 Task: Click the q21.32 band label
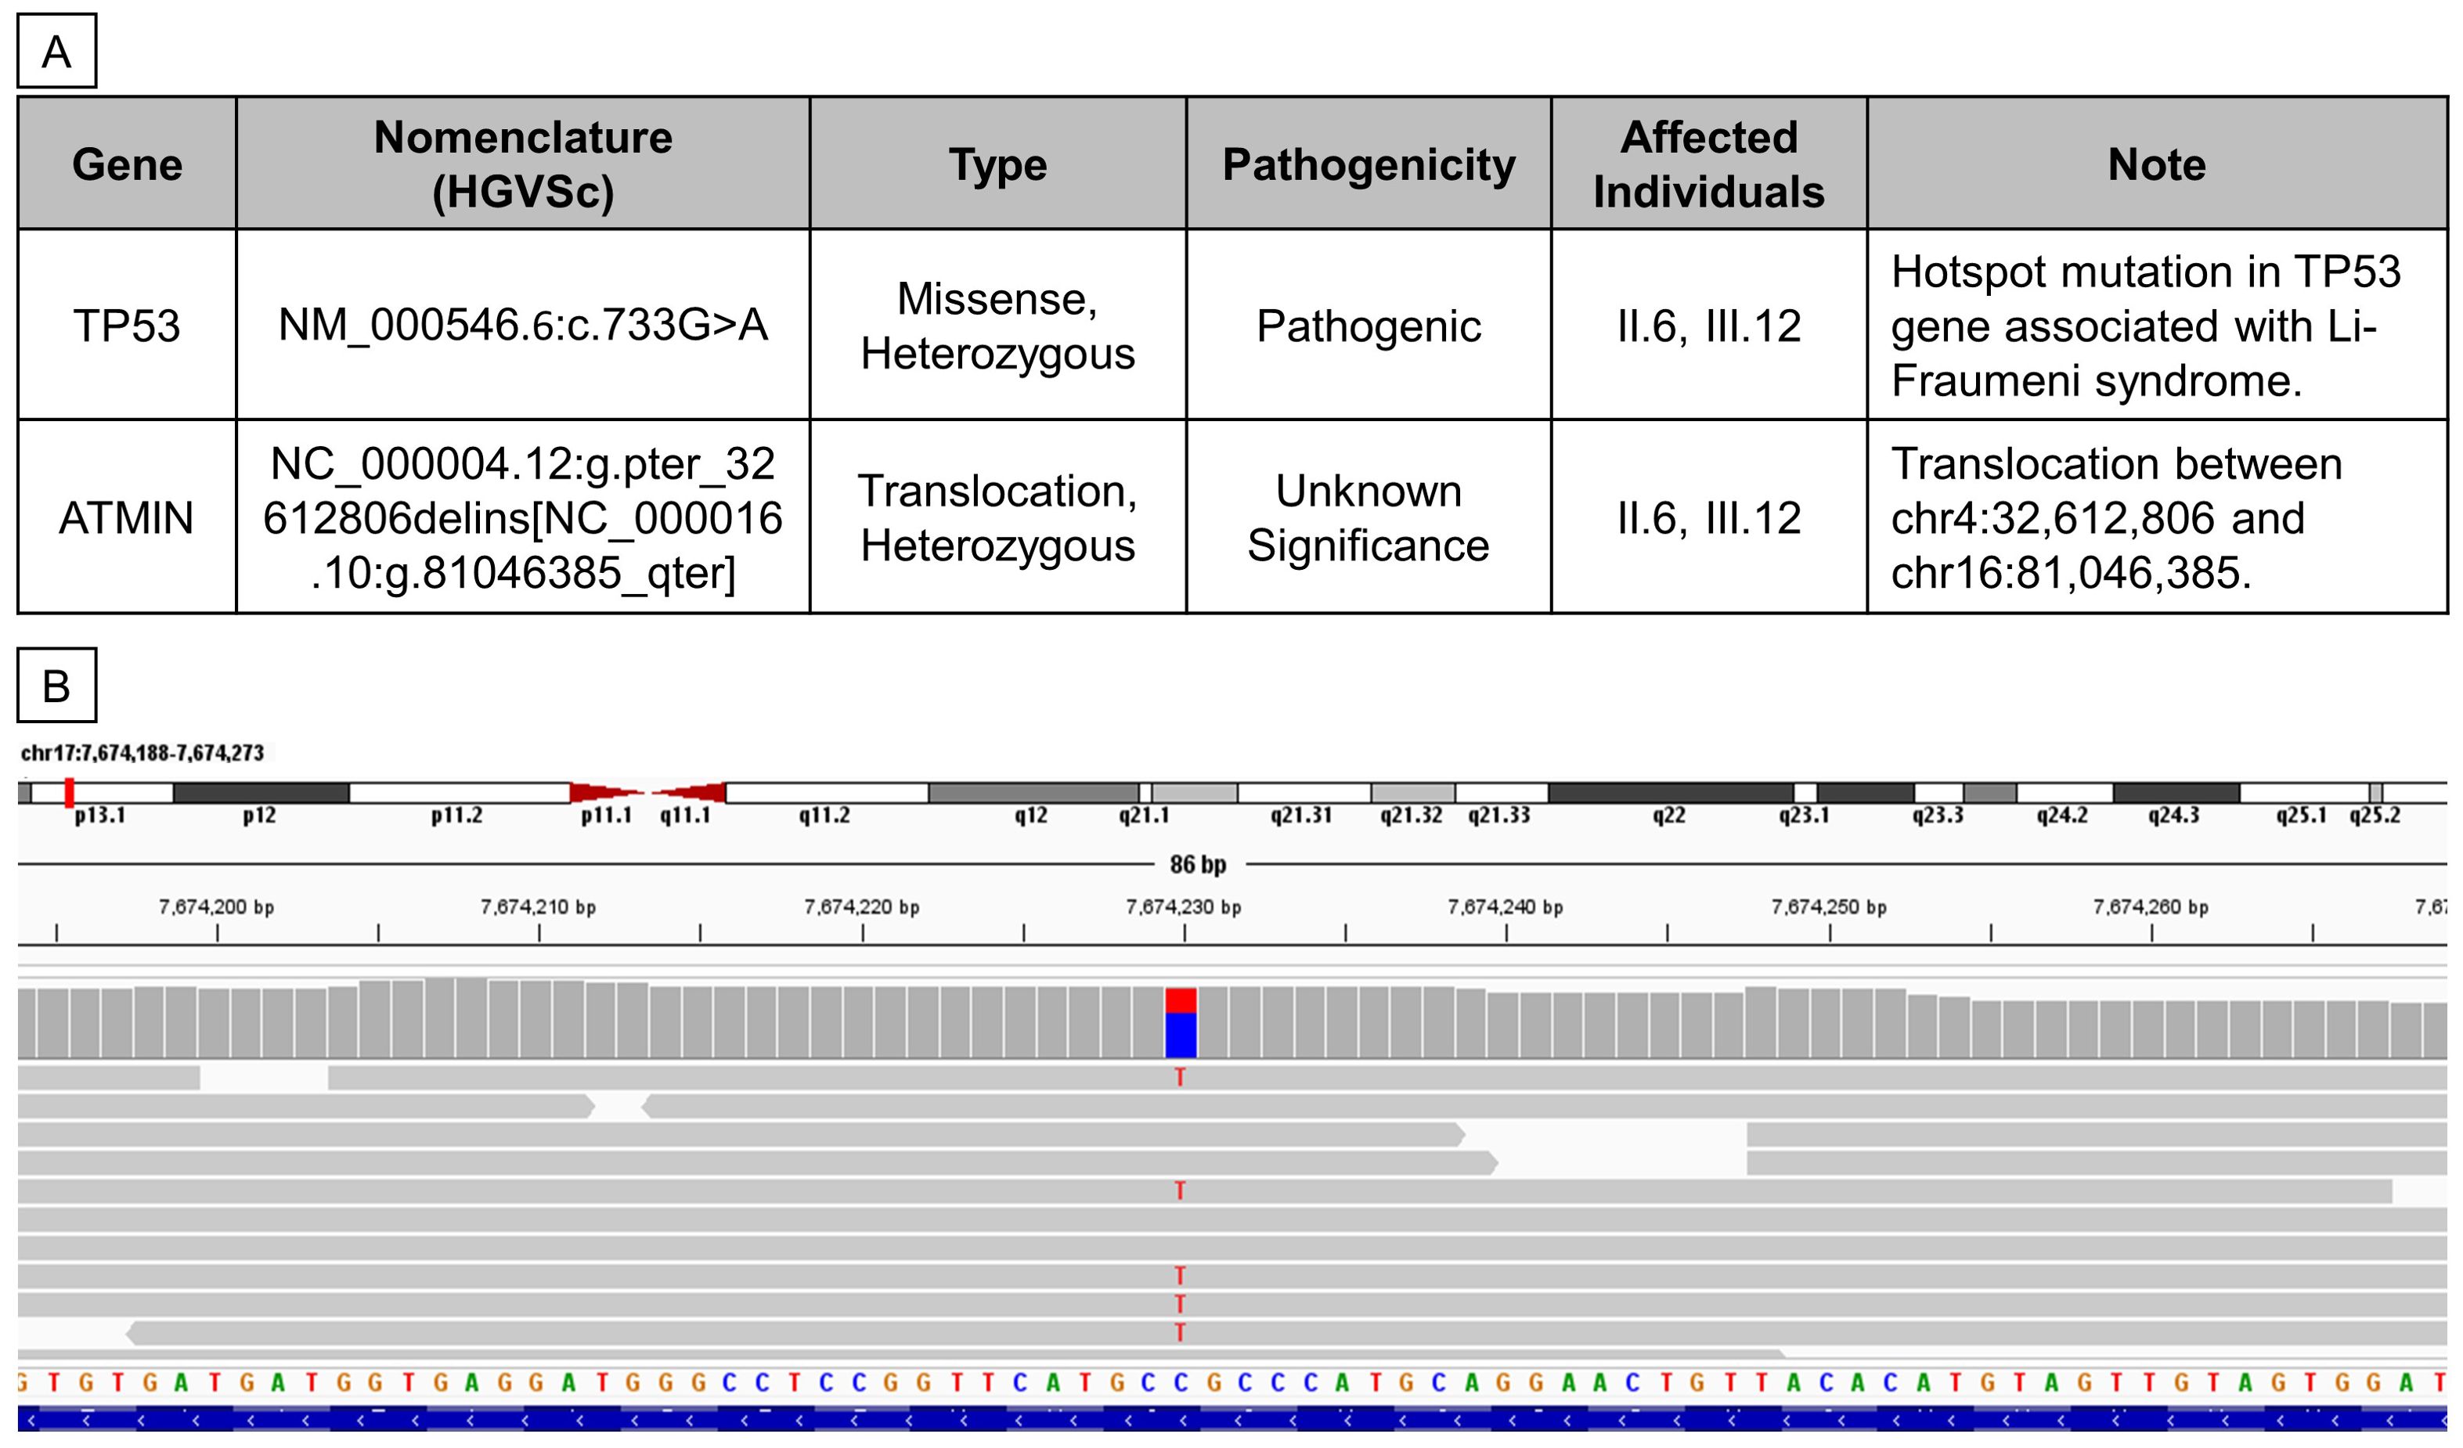point(1412,815)
